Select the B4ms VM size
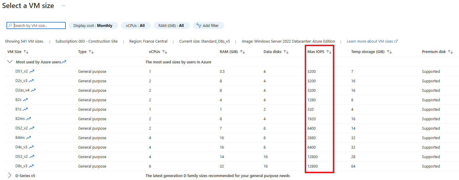459x180 pixels. click(x=20, y=138)
